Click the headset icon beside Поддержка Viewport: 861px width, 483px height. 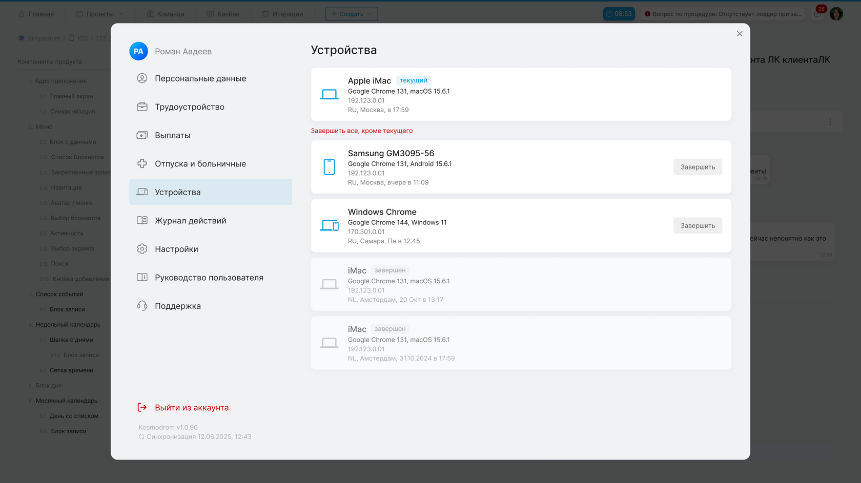tap(142, 306)
